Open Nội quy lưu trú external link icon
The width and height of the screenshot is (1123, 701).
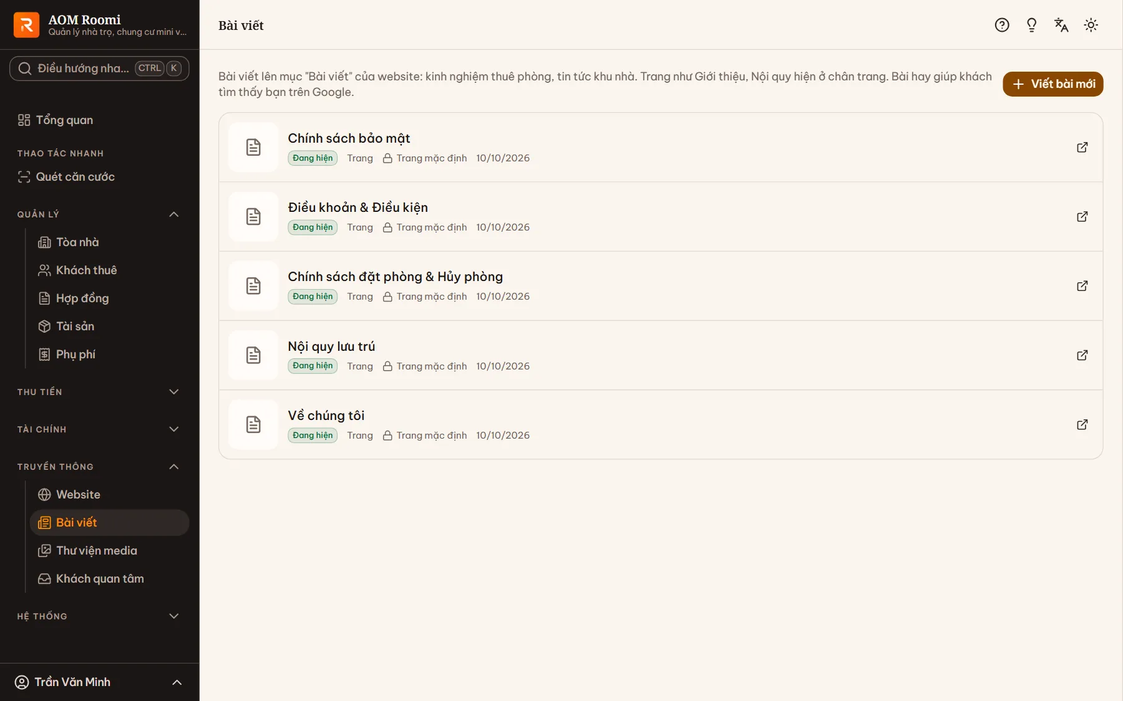coord(1082,355)
